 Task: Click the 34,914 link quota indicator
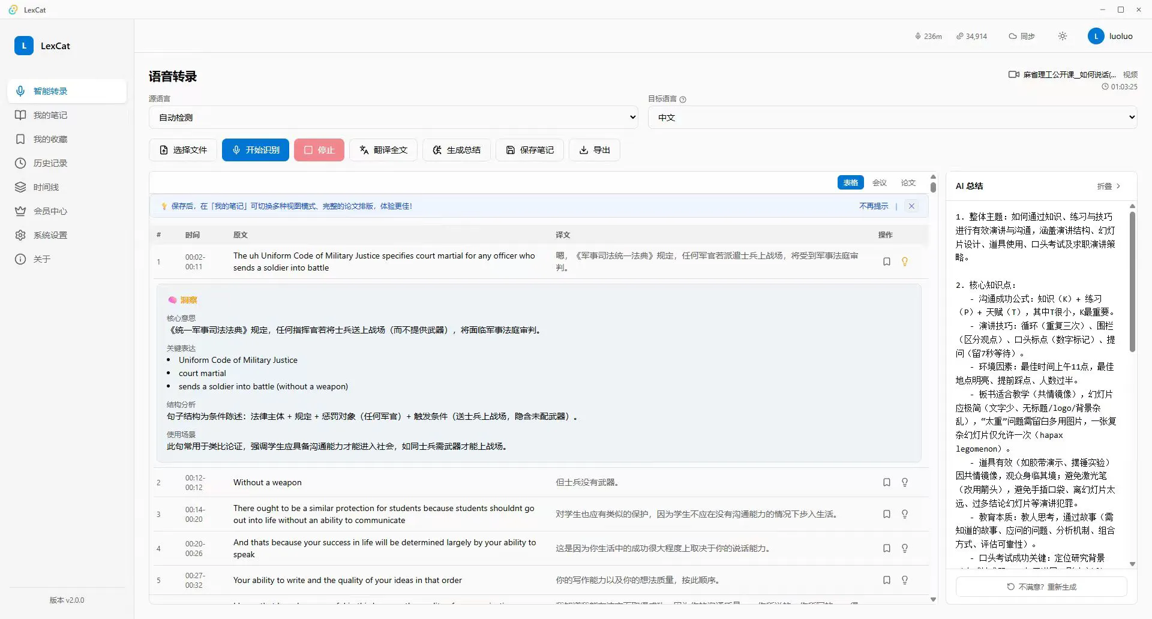click(971, 37)
